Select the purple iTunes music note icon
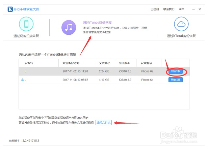Viewport: 209px width, 149px height. click(69, 28)
